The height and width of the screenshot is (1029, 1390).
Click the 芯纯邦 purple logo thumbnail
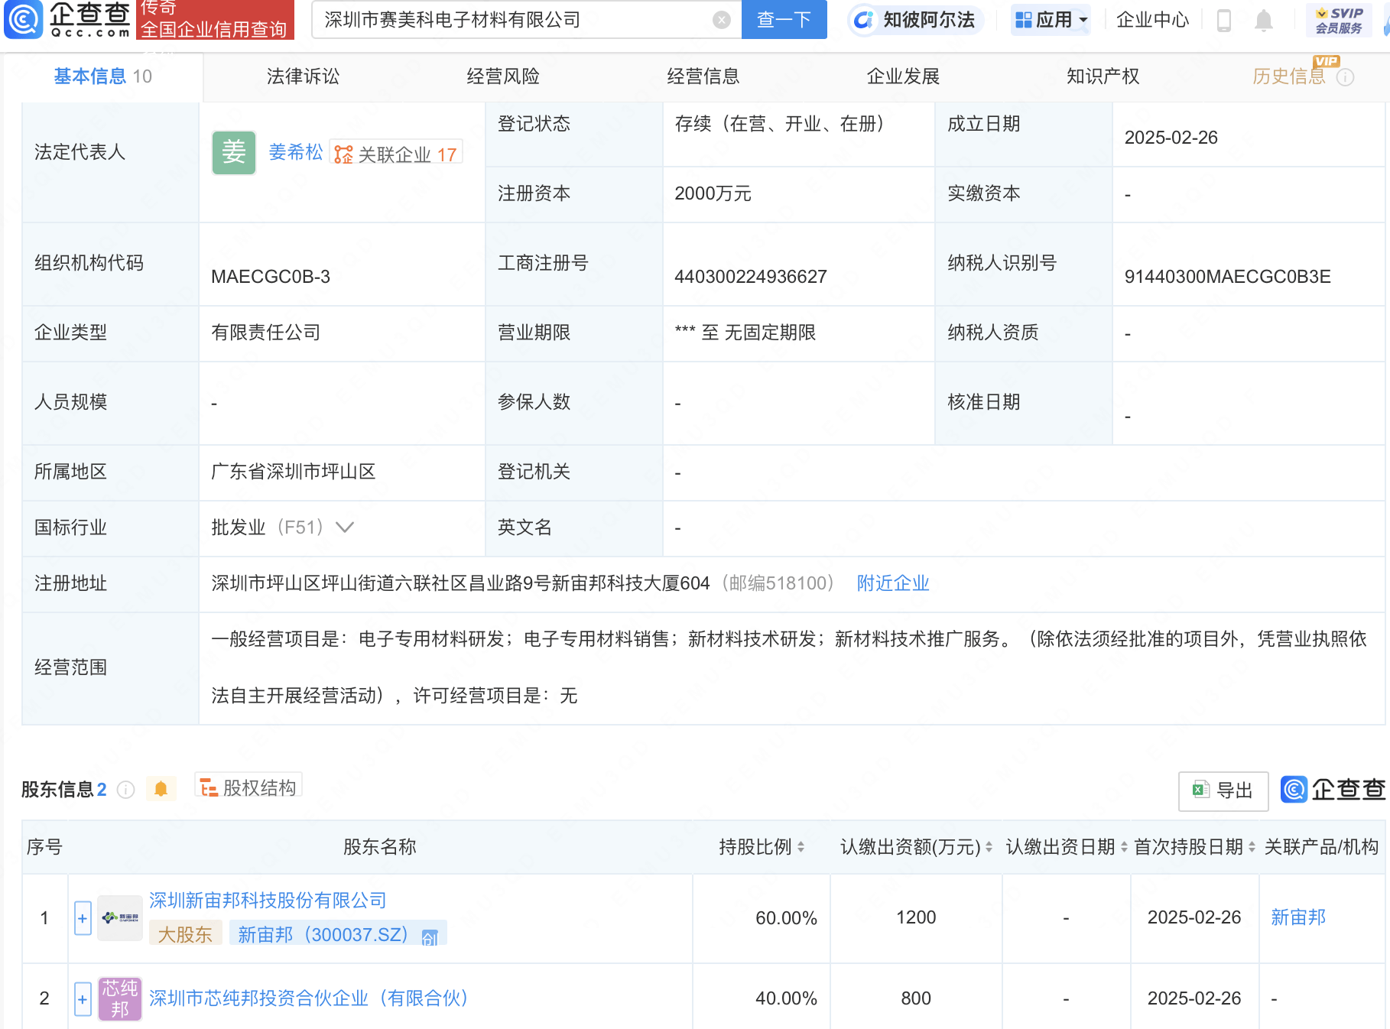click(x=120, y=998)
